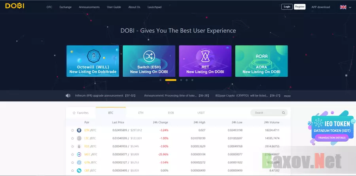
Task: Favorite the CBT/BTC pair star
Action: coord(72,170)
